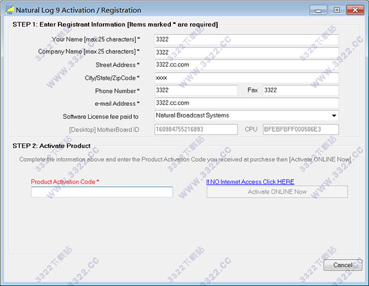Click the Company Name input field
The image size is (369, 286).
(x=247, y=52)
